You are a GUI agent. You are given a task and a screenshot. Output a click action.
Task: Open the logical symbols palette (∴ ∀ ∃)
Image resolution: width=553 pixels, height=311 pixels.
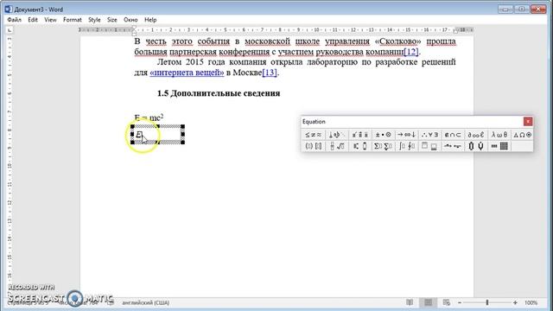tap(429, 135)
